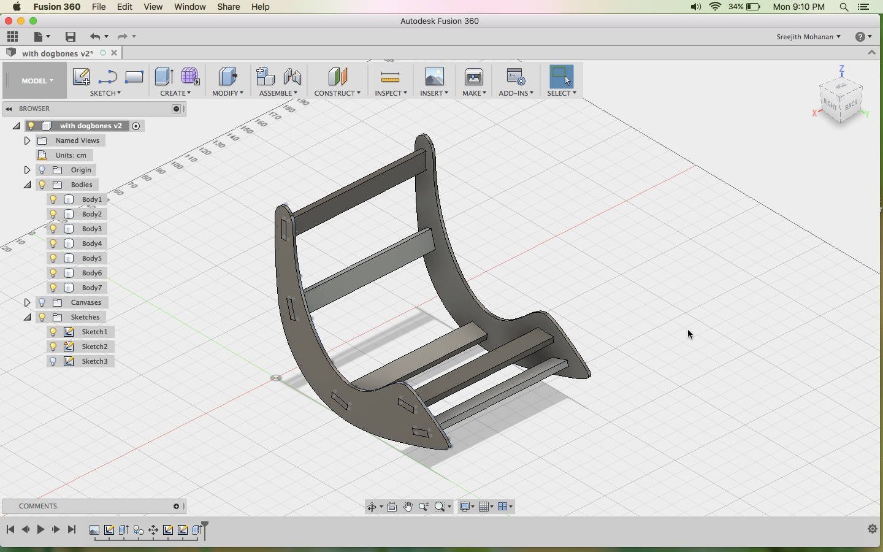The image size is (883, 552).
Task: Activate component radio for with dogbones v2
Action: pos(136,126)
